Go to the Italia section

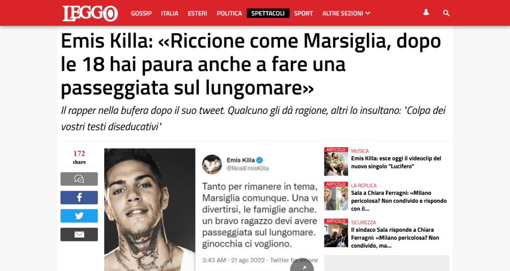pos(170,13)
